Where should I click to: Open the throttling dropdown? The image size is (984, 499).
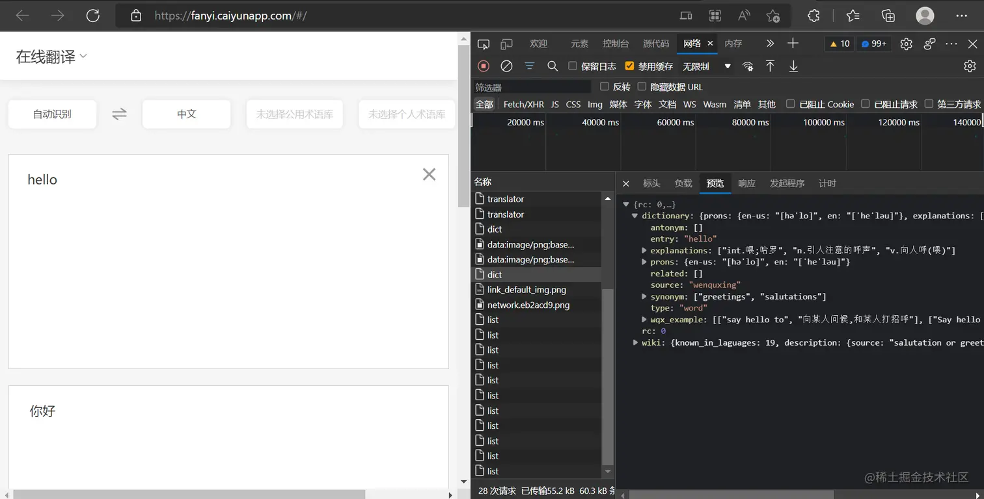[x=706, y=66]
